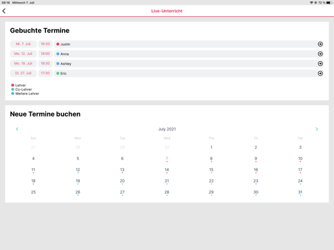Click the July 2021 month title
334x250 pixels.
pyautogui.click(x=167, y=129)
